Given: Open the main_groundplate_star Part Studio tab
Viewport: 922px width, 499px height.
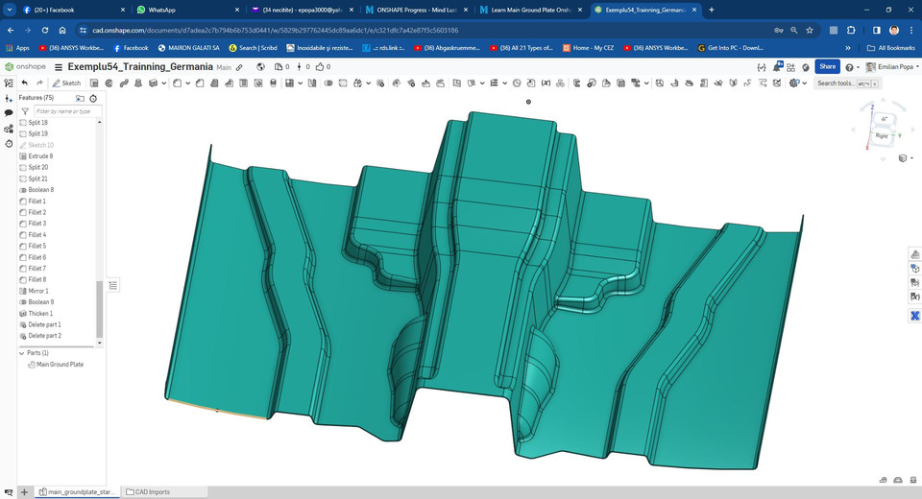Looking at the screenshot, I should (x=77, y=492).
